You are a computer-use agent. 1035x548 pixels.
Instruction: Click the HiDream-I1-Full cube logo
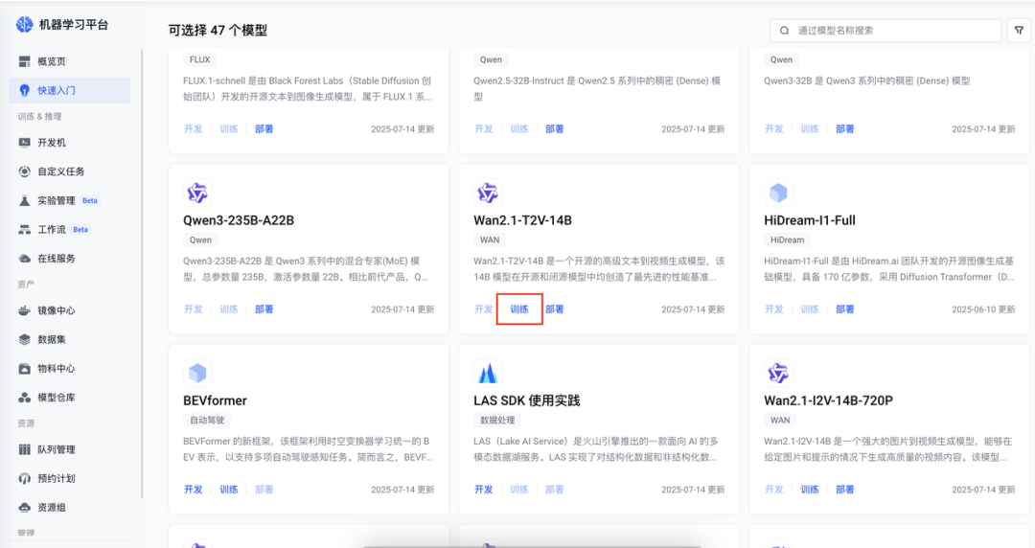click(778, 193)
